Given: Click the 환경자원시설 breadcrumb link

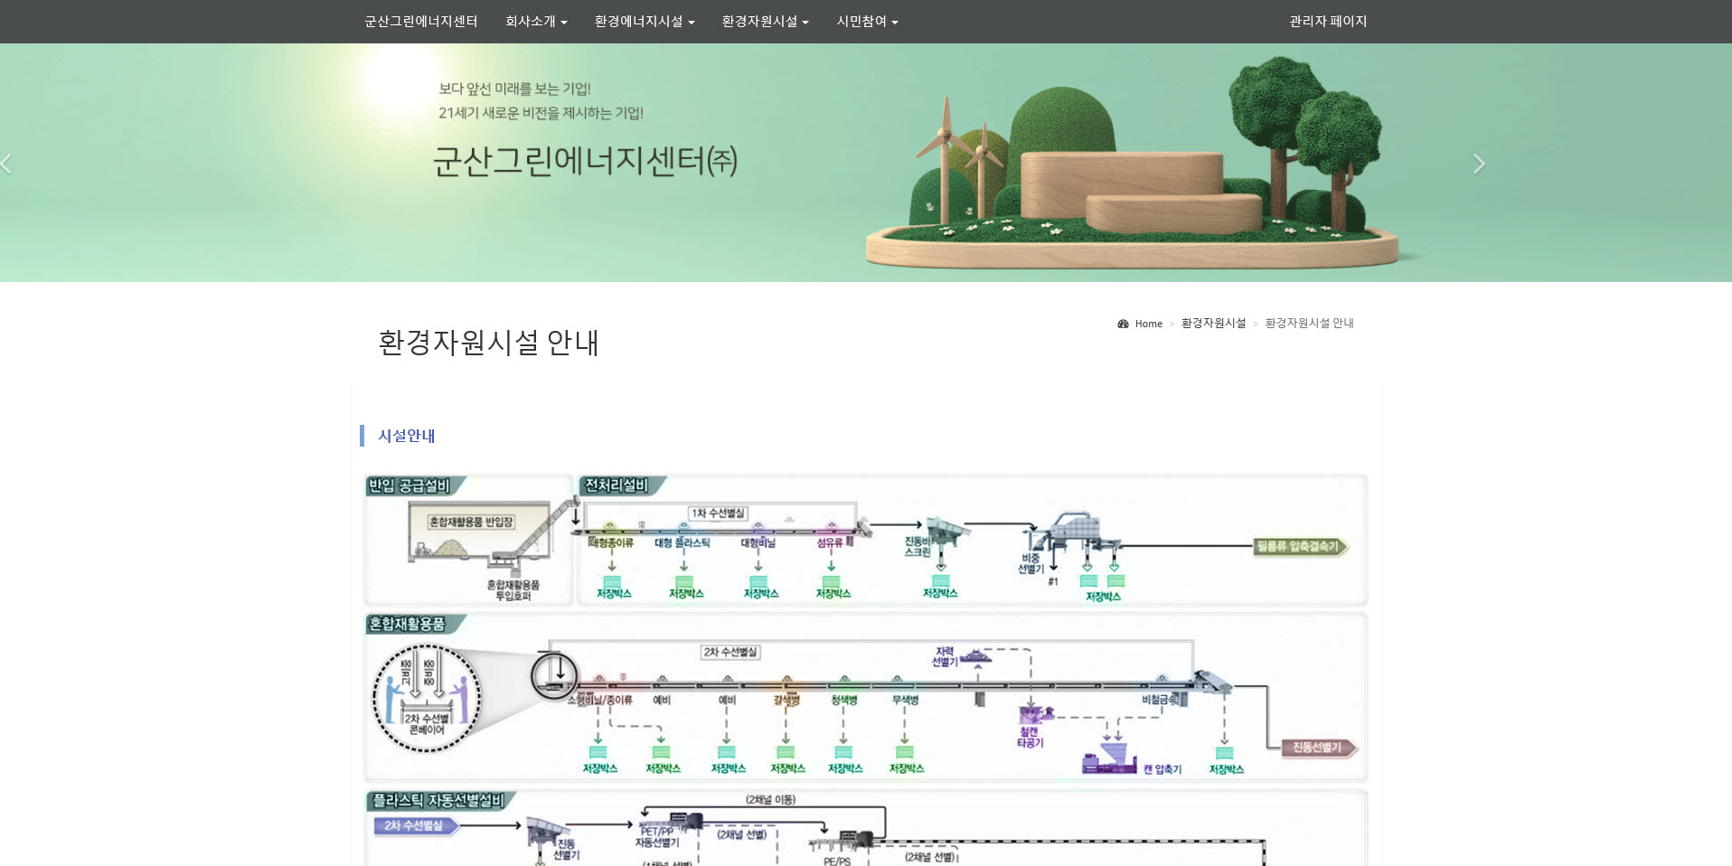Looking at the screenshot, I should click(x=1213, y=324).
